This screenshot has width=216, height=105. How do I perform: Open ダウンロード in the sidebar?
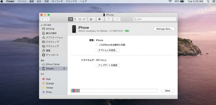tap(53, 55)
